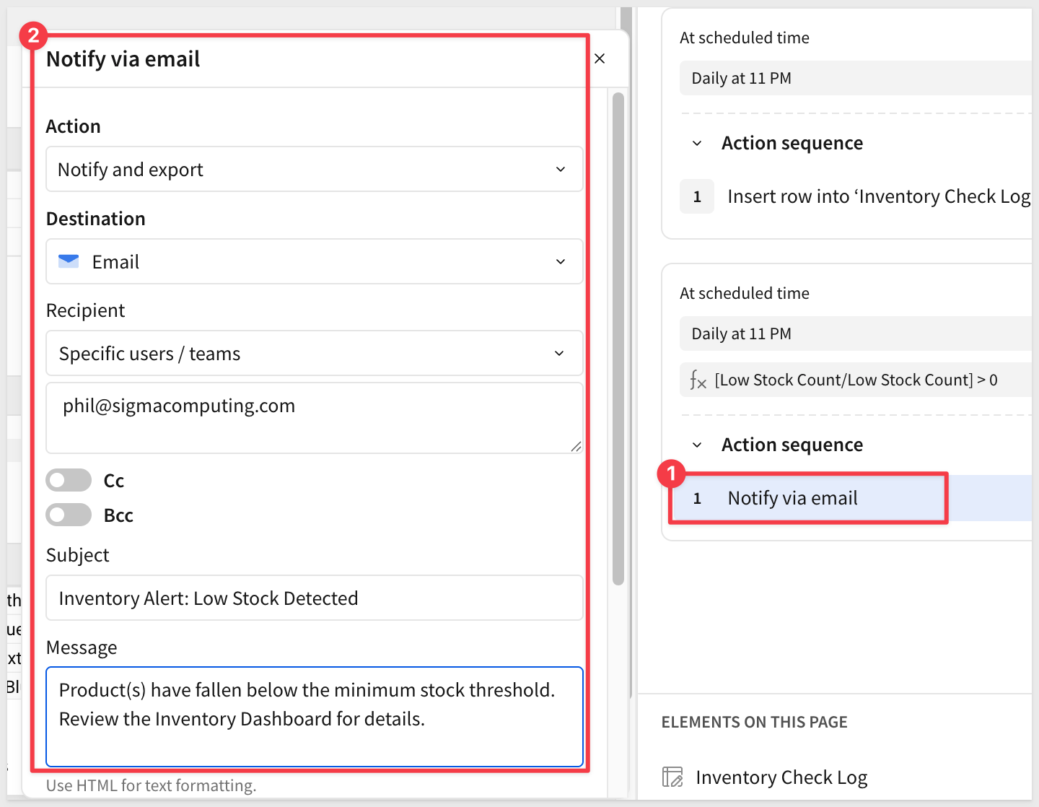Click inside the Message text area
This screenshot has width=1039, height=807.
(x=314, y=716)
